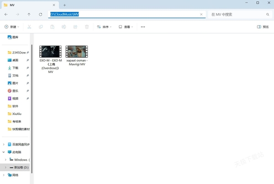Viewport: 274px width, 184px height.
Task: Click the Rename icon in toolbar
Action: (x=64, y=27)
